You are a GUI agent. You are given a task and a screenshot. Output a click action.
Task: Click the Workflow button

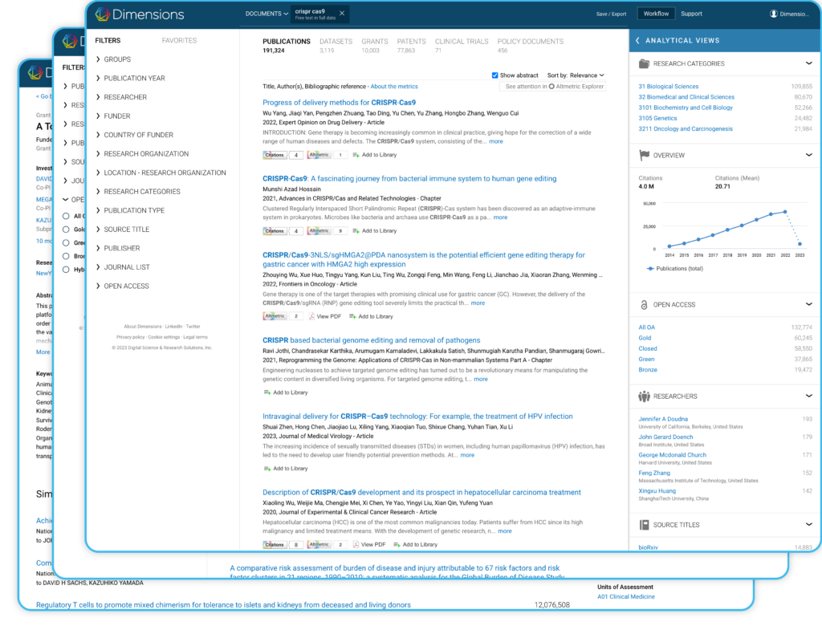[x=656, y=14]
